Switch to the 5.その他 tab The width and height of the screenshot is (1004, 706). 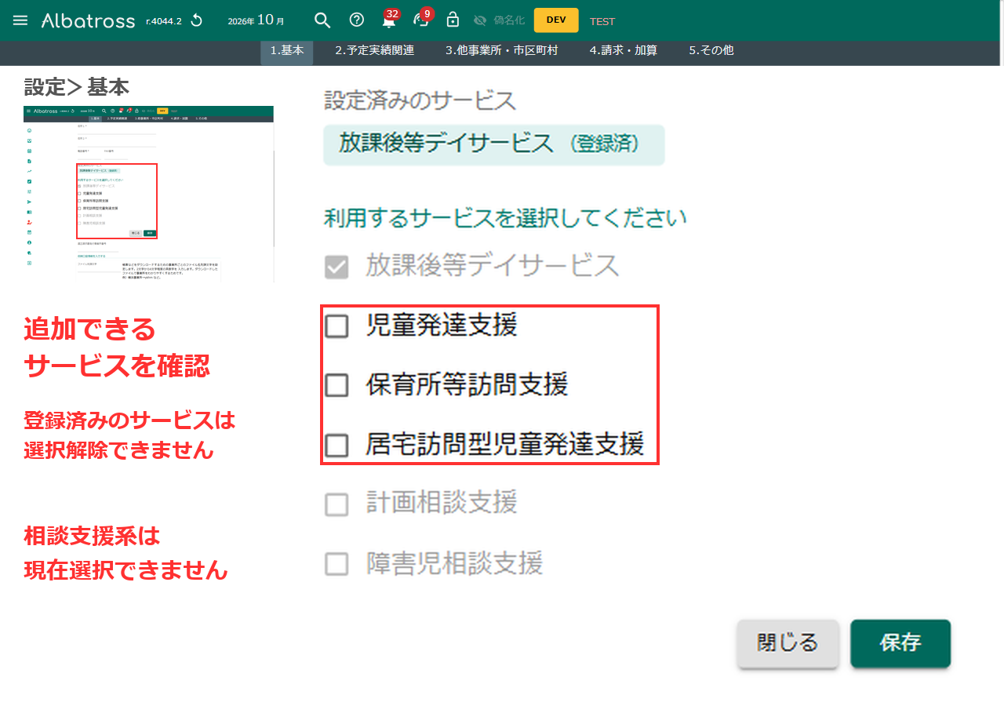coord(711,50)
